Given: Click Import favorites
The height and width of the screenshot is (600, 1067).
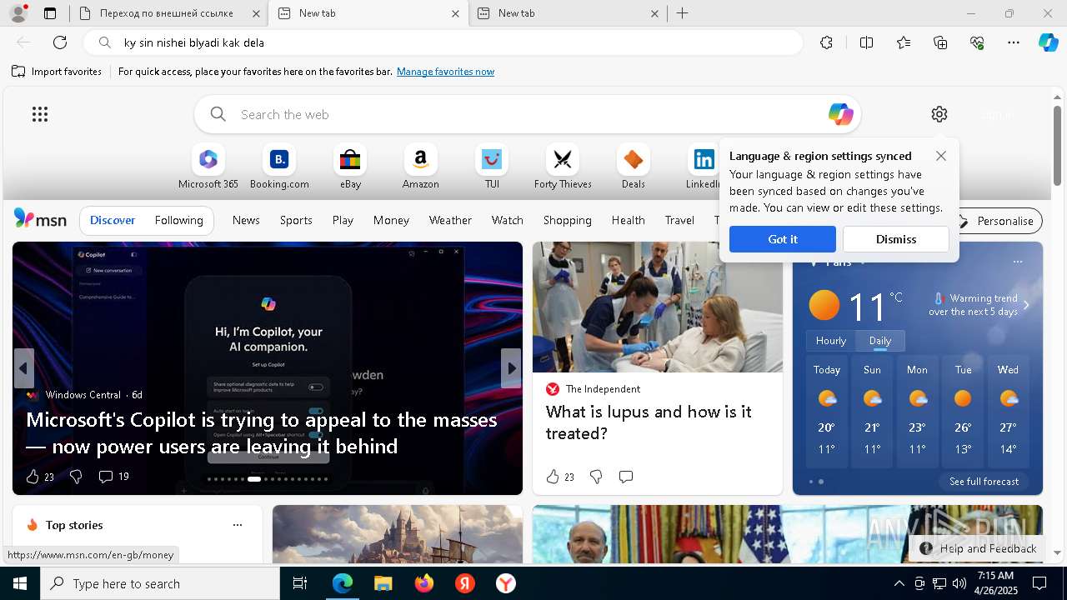Looking at the screenshot, I should click(57, 72).
